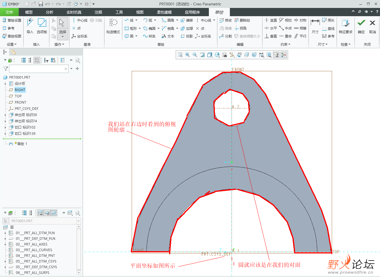The image size is (380, 277).
Task: Toggle dimension display in graphics toolbar
Action: click(261, 55)
